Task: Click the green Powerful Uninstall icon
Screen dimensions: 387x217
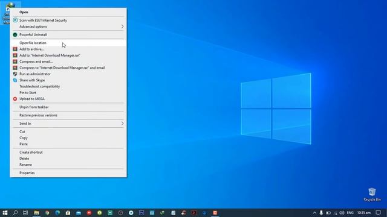Action: point(15,35)
